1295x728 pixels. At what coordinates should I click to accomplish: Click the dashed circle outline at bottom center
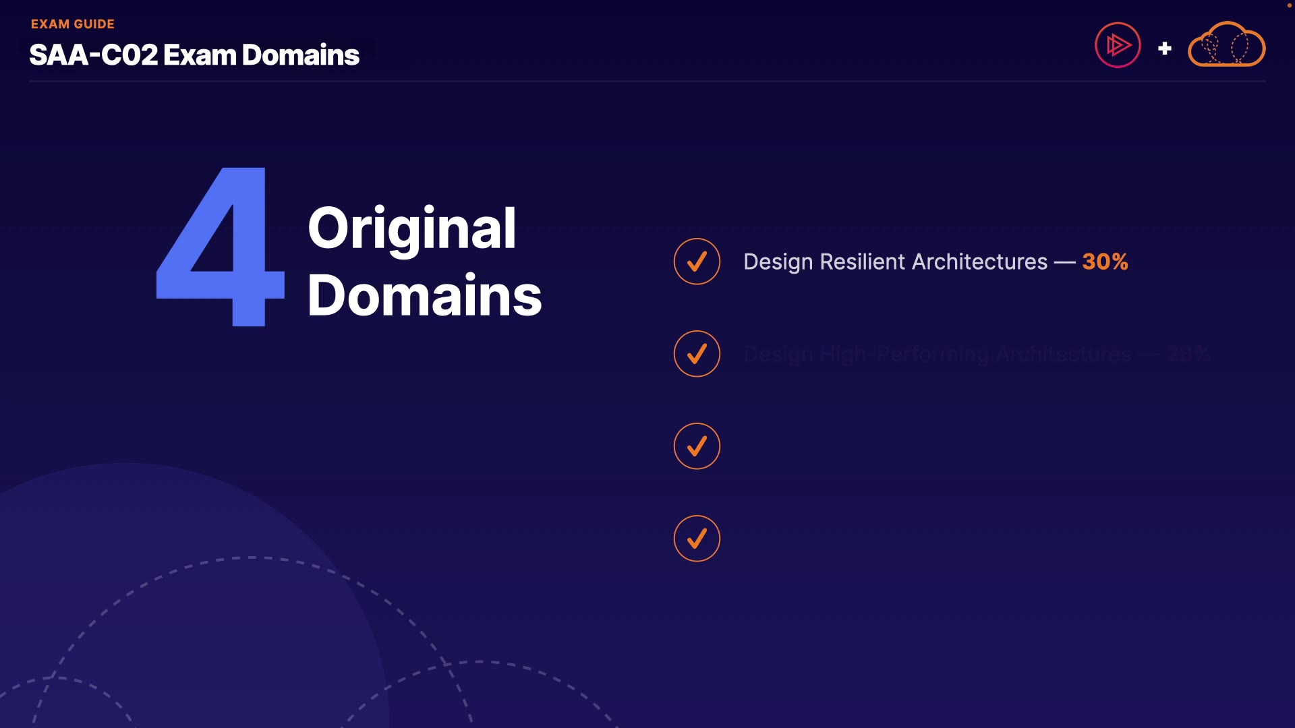[479, 663]
